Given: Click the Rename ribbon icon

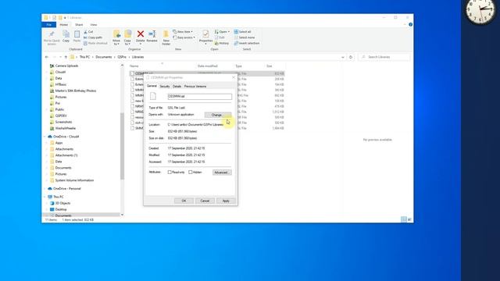Looking at the screenshot, I should tap(152, 34).
